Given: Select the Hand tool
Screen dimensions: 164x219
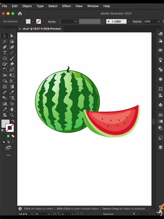Looking at the screenshot, I should (12, 109).
